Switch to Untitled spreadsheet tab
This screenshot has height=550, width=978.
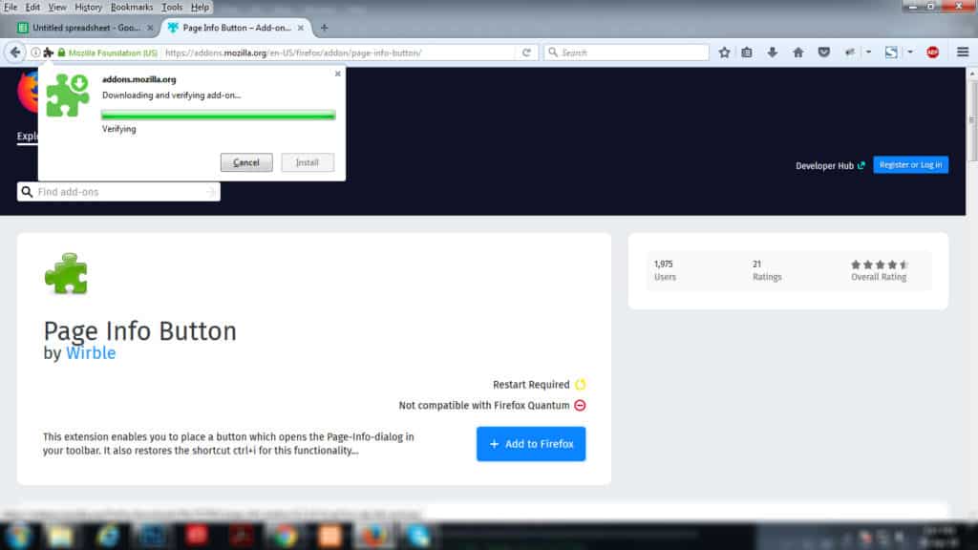point(85,28)
